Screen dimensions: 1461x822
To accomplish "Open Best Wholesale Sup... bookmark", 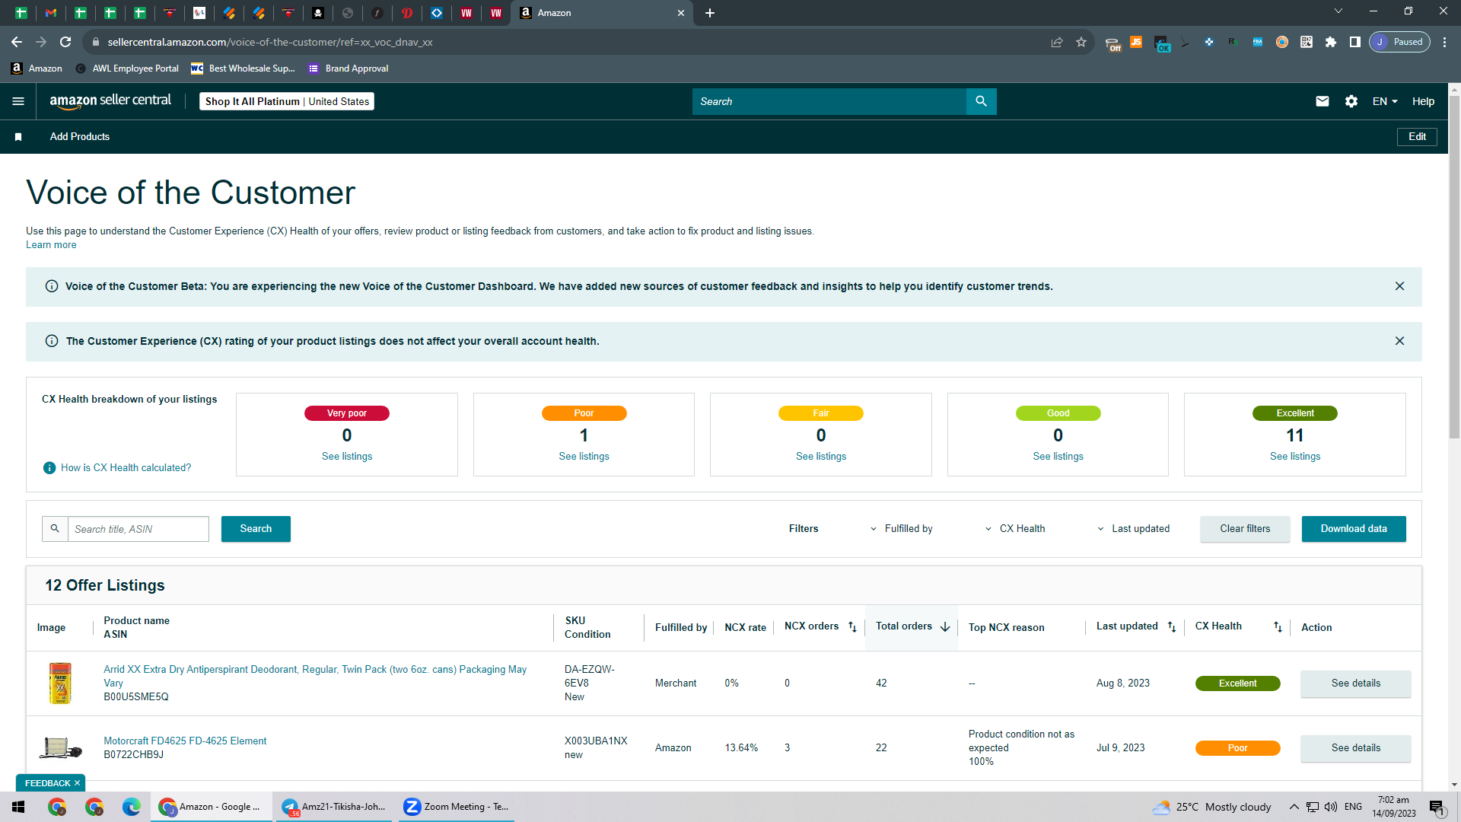I will pyautogui.click(x=243, y=68).
